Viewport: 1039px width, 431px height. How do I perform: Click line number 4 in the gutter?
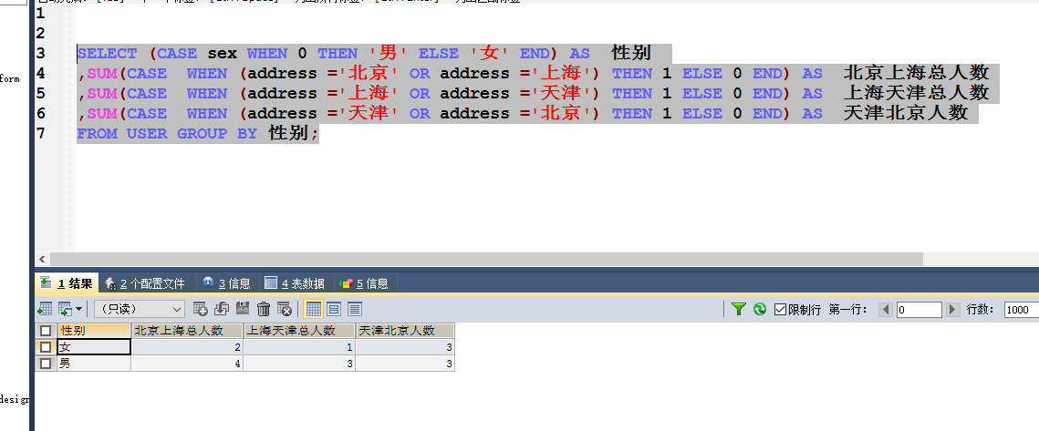41,74
